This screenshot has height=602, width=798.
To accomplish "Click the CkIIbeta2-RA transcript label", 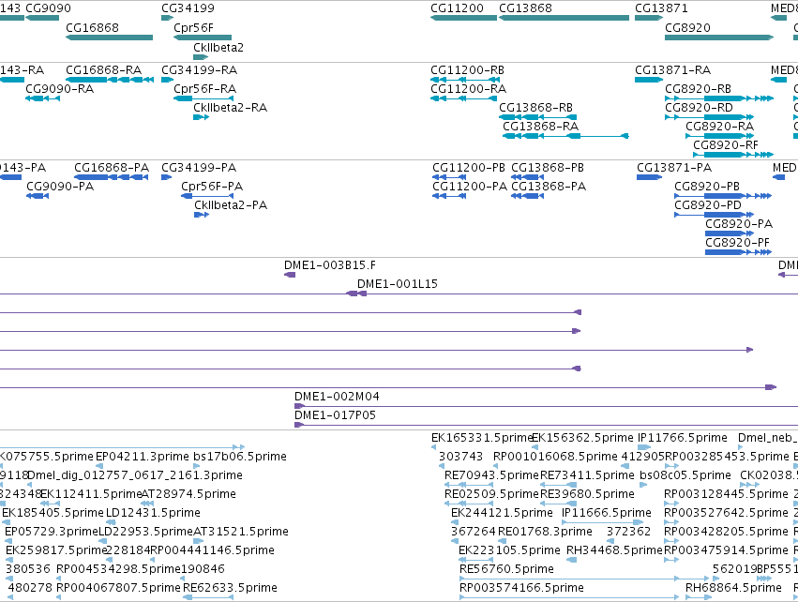I will click(x=230, y=108).
